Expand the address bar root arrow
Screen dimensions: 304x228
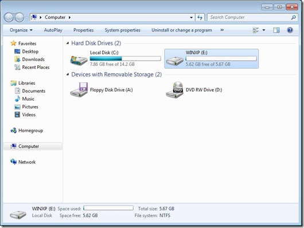pos(41,17)
